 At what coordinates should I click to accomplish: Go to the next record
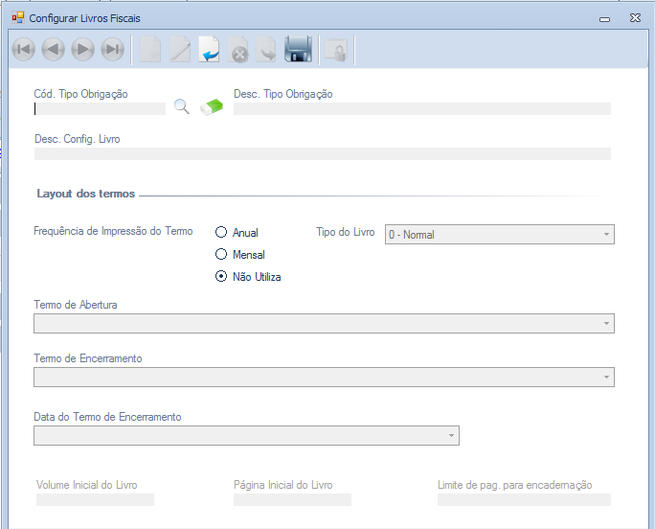82,50
